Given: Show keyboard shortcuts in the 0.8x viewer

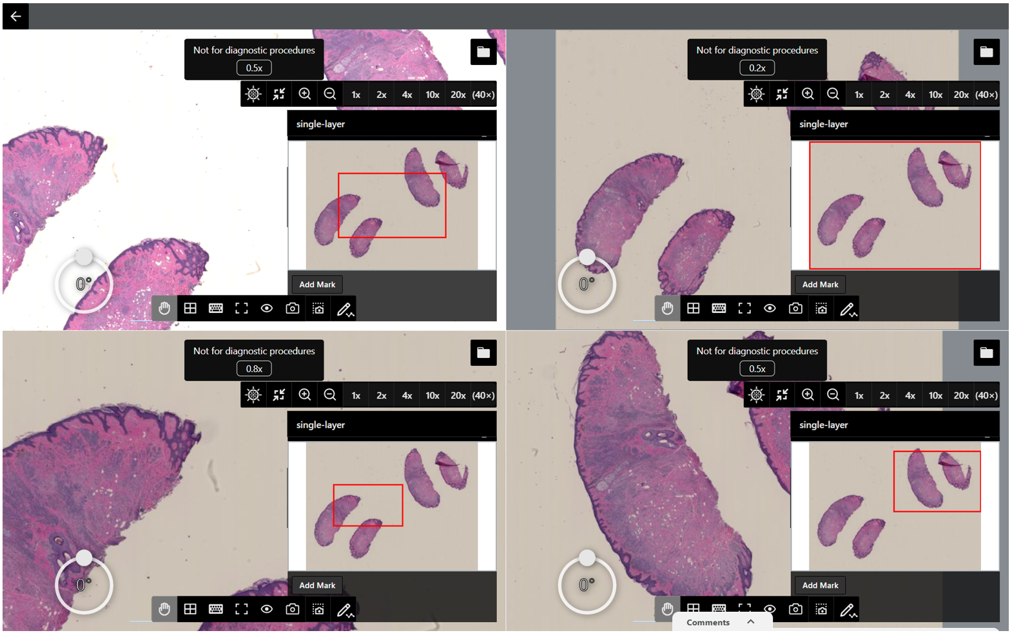Looking at the screenshot, I should 216,609.
